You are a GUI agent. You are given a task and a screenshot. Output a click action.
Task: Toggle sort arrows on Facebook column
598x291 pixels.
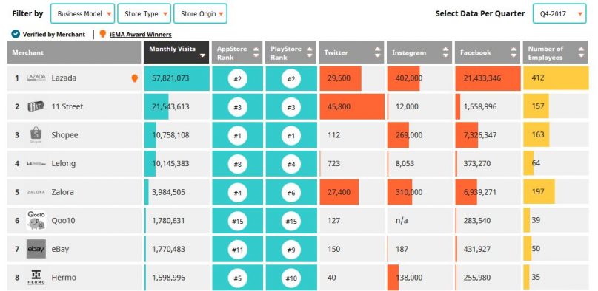[514, 52]
